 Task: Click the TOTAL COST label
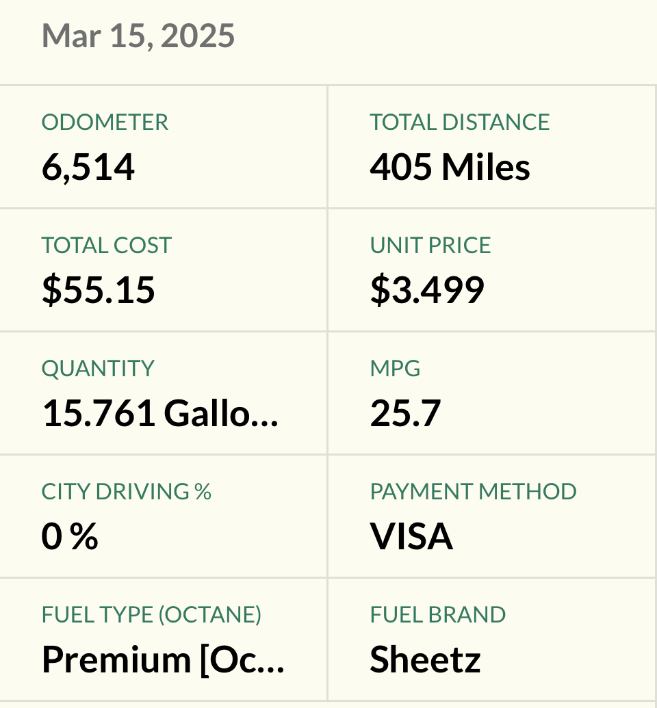[x=107, y=246]
